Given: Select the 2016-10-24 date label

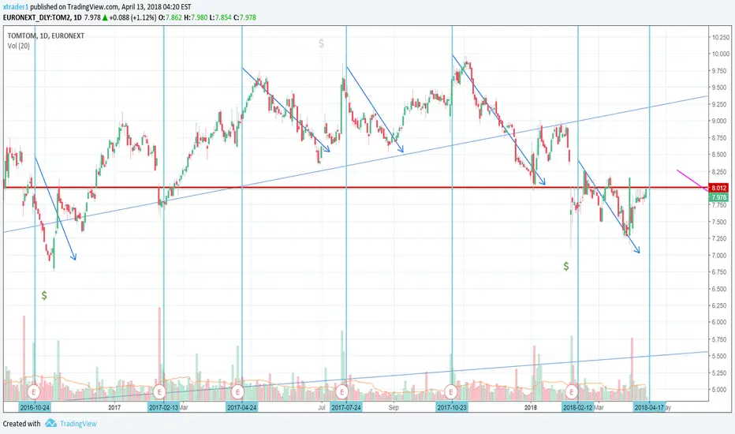Looking at the screenshot, I should 35,407.
